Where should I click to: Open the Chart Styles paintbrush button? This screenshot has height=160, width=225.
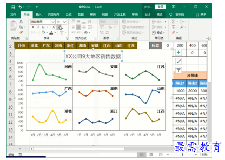point(178,61)
